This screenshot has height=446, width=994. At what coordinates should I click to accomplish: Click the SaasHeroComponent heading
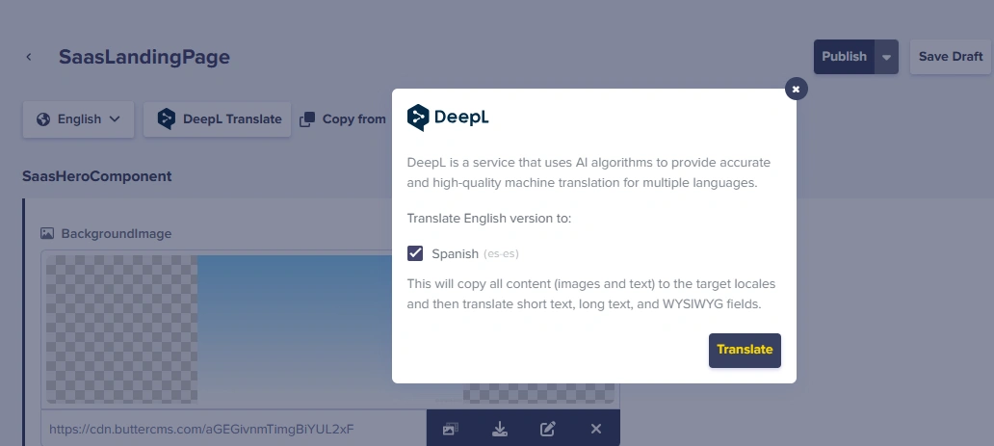(97, 176)
